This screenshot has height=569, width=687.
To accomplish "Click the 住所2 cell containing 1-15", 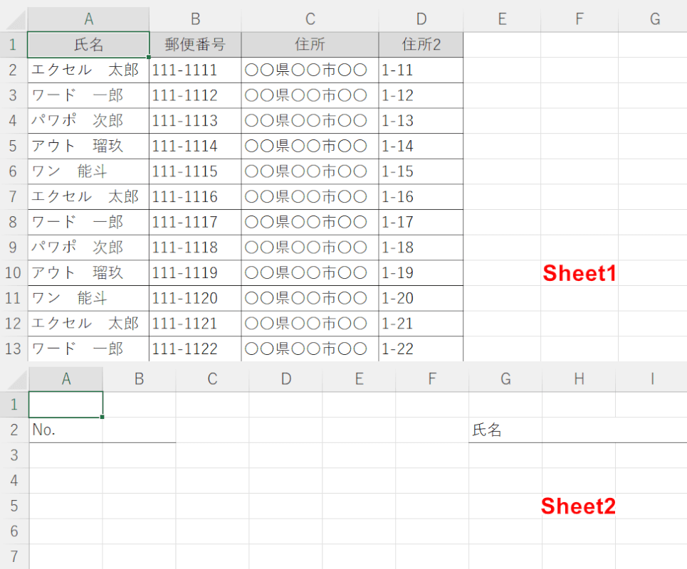I will point(421,171).
